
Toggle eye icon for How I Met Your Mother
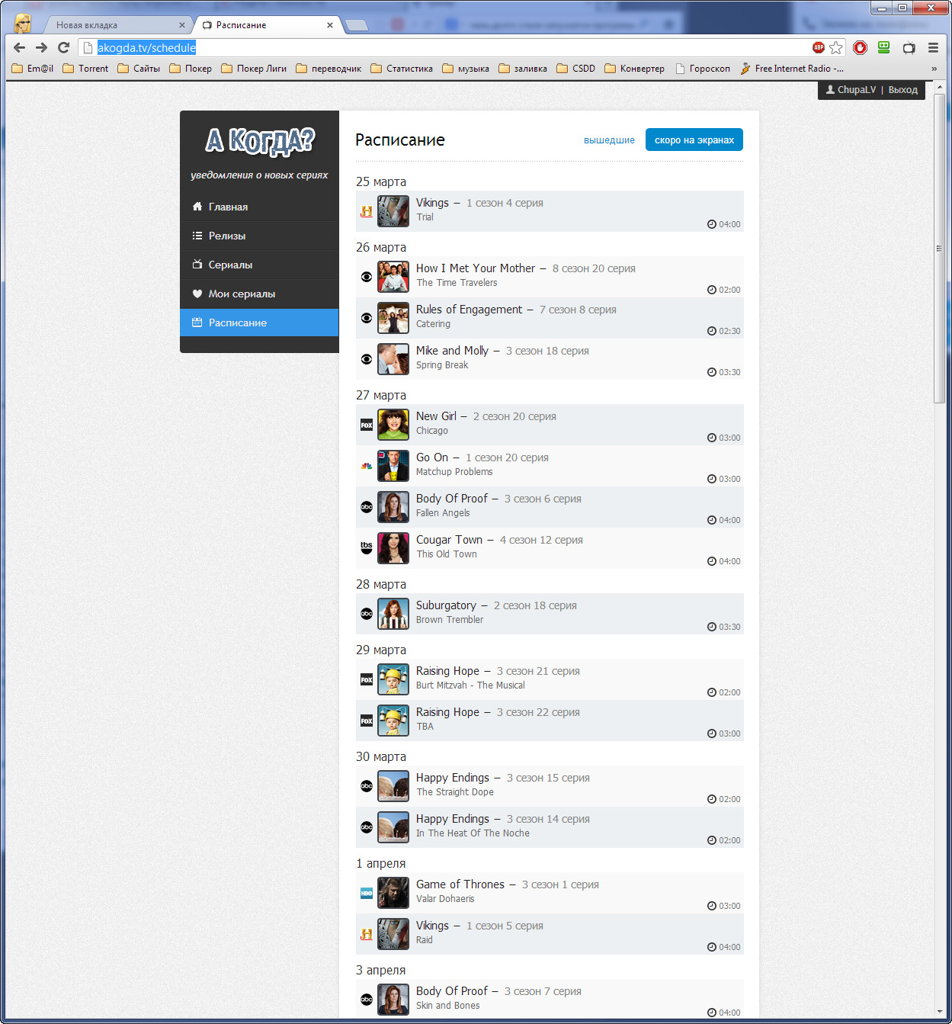tap(367, 277)
